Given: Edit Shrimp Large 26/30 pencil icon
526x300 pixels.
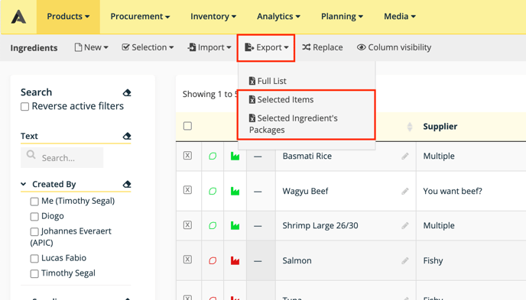Looking at the screenshot, I should coord(405,226).
